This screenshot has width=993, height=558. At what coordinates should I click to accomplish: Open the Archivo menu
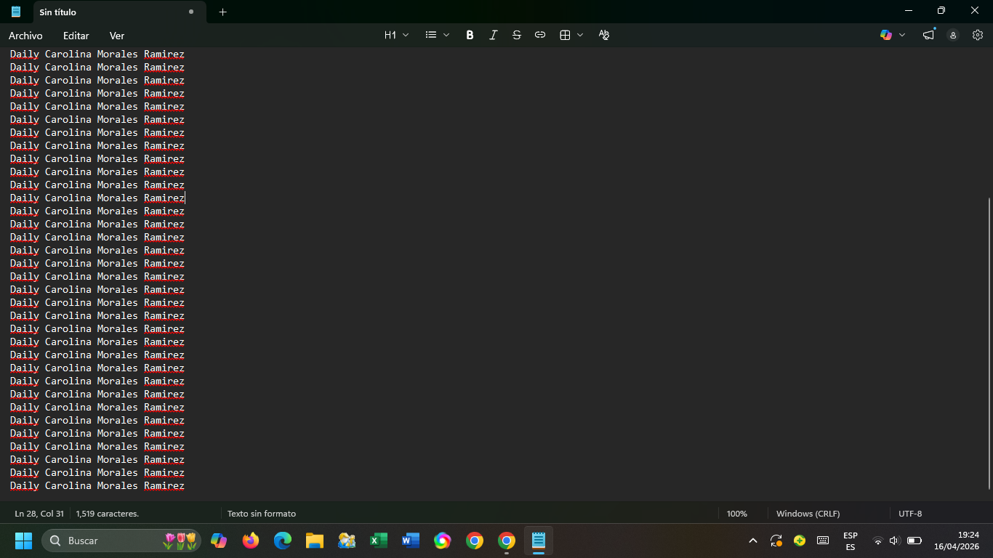coord(25,36)
